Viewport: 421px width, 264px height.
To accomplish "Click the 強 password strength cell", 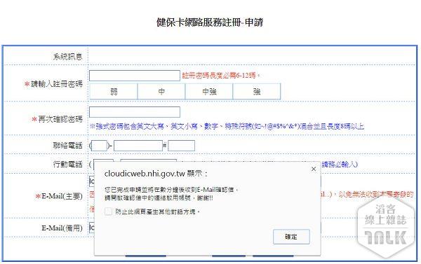I will pos(257,92).
